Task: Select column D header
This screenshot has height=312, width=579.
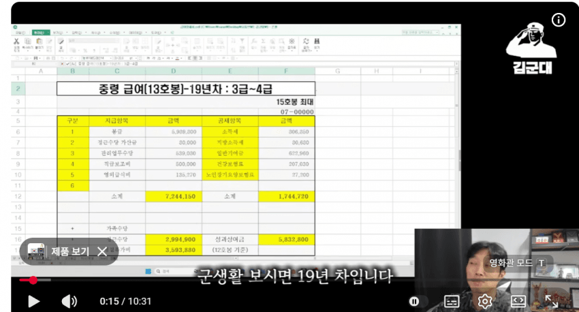Action: coord(174,71)
